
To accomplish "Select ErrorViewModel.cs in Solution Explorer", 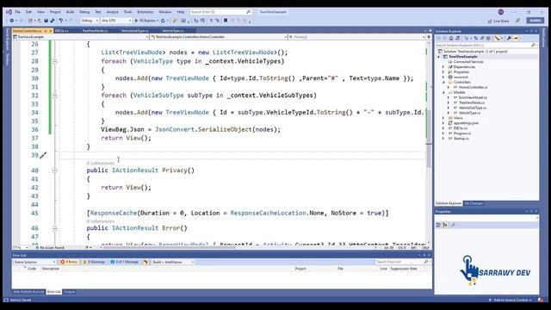I will point(473,97).
